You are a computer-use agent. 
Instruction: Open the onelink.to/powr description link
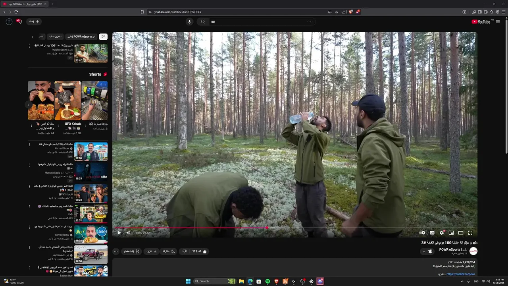(x=460, y=274)
